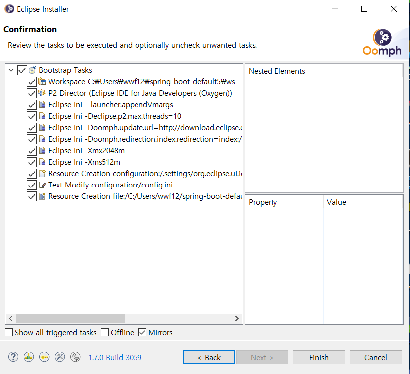Screen dimensions: 410x374
Task: Click the -Xmx2048m Ini task icon
Action: pos(42,151)
